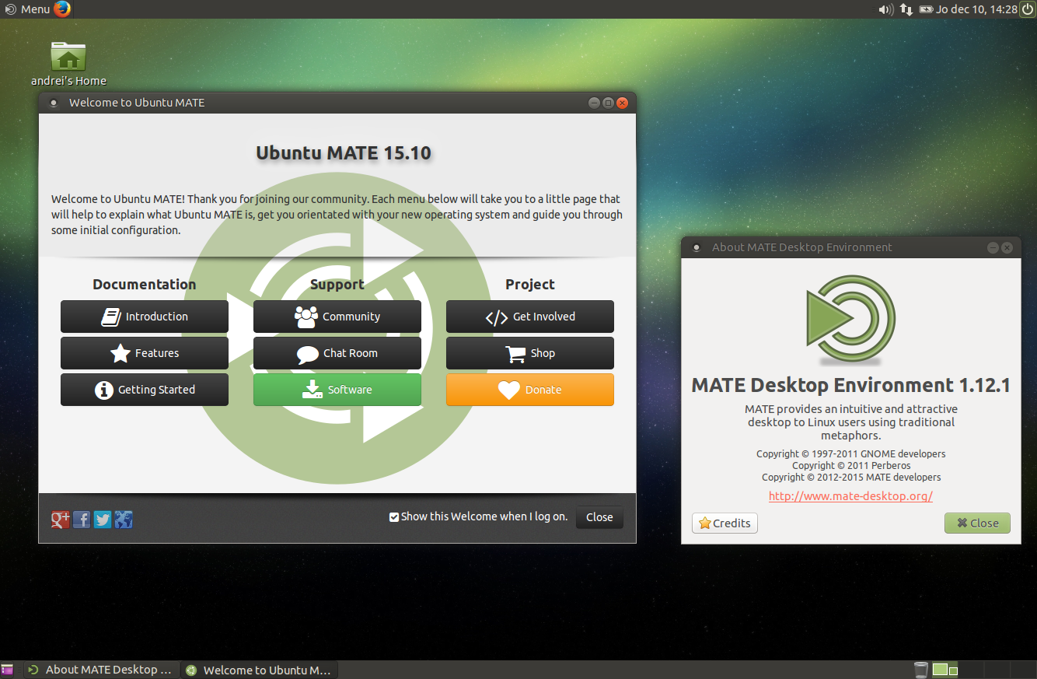
Task: Open the Twitter social link icon
Action: click(103, 520)
